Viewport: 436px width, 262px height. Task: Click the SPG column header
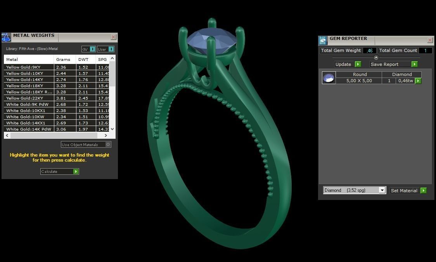tap(102, 59)
